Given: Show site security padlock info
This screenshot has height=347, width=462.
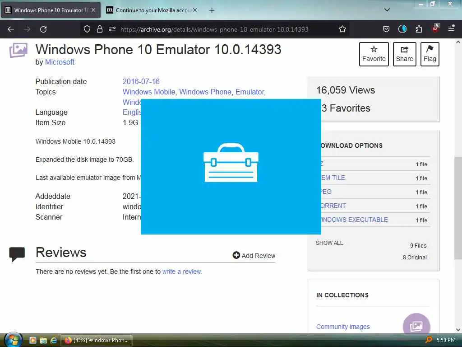Looking at the screenshot, I should point(100,29).
